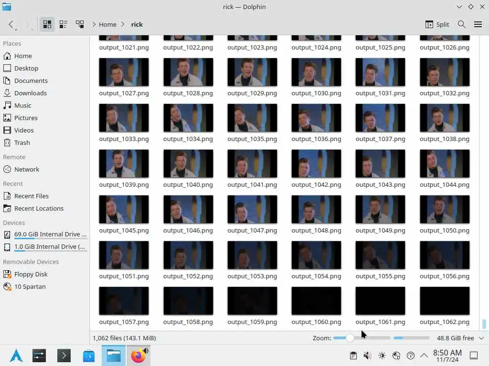The width and height of the screenshot is (489, 366).
Task: Select thumbnail output_1041.png
Action: [x=252, y=163]
